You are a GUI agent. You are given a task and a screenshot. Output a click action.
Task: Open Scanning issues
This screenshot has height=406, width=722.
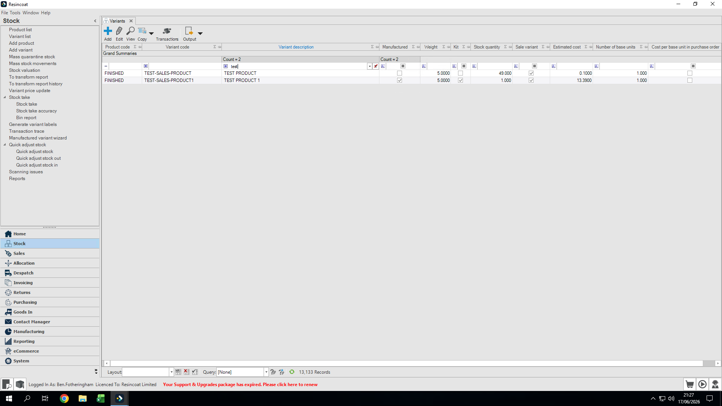tap(26, 172)
